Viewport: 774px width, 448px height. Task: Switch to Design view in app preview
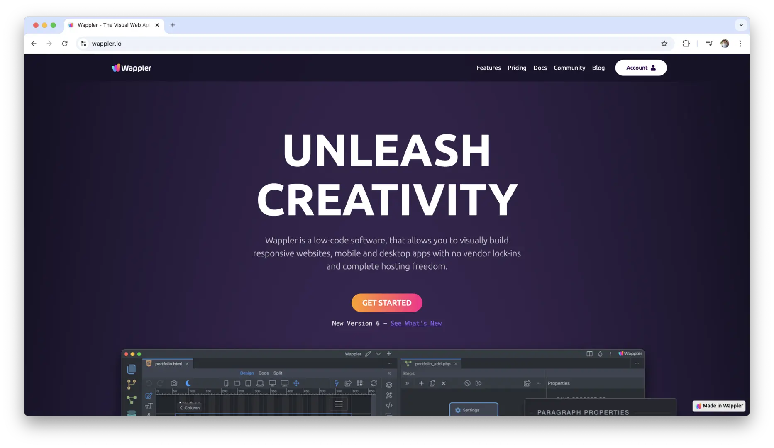pos(247,373)
